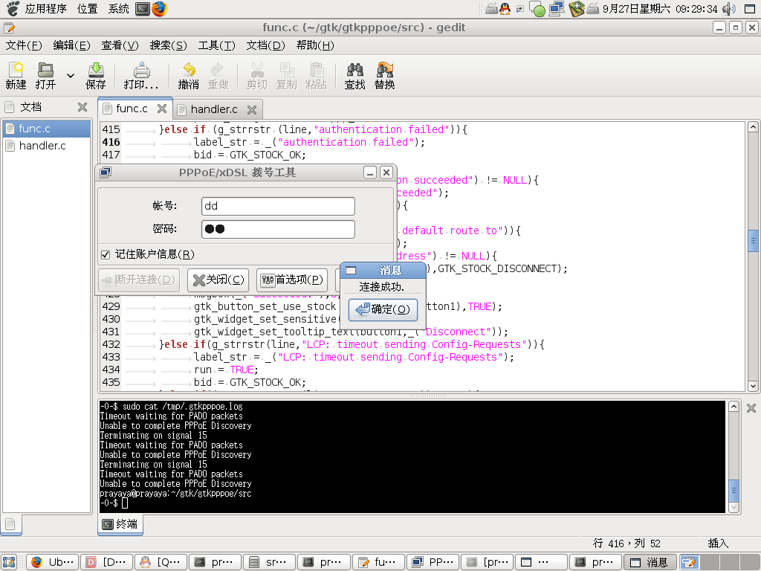
Task: Open the 应用程序 applications menu
Action: (45, 9)
